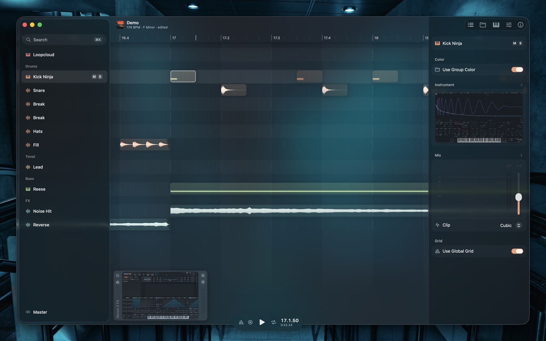546x341 pixels.
Task: Click the Reverse track waveform icon
Action: 28,225
